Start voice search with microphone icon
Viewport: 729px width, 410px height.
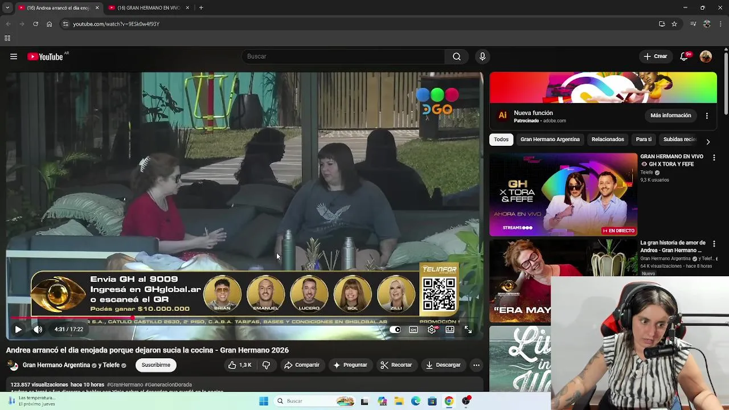tap(482, 56)
